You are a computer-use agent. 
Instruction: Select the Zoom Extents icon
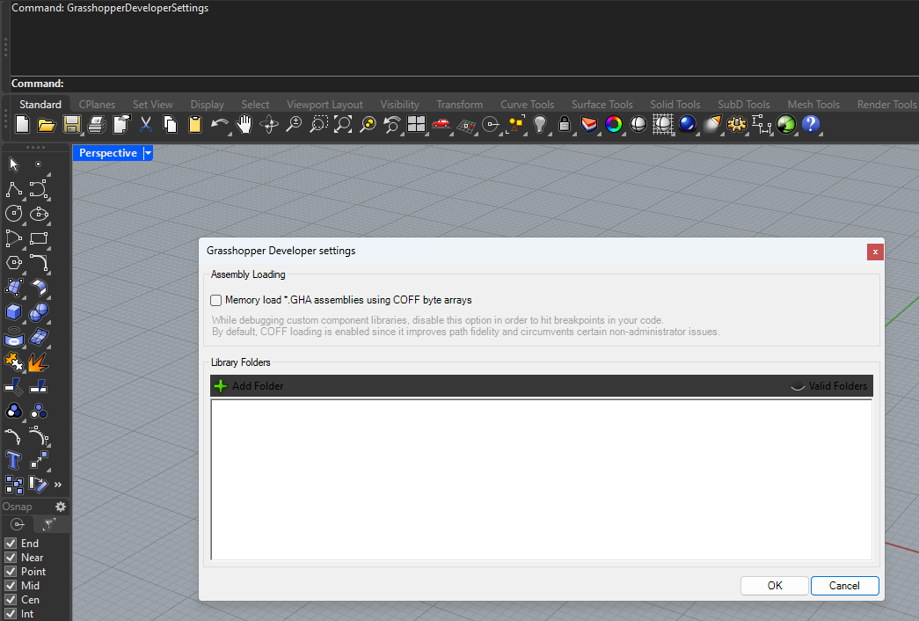(x=343, y=124)
